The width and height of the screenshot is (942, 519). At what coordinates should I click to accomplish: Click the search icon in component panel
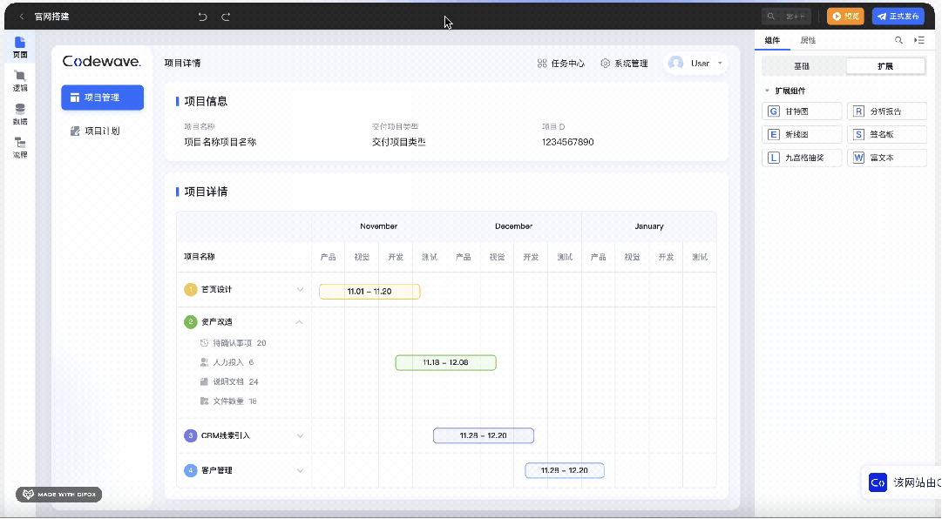898,40
